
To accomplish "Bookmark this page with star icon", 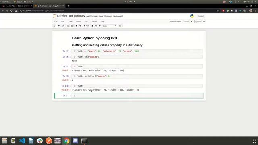I will [x=218, y=10].
